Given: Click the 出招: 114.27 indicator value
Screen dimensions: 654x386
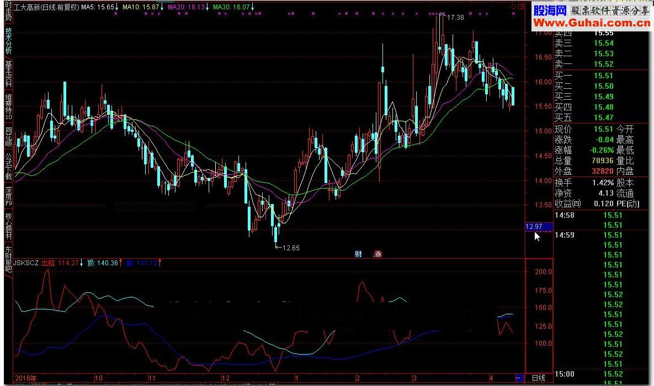Looking at the screenshot, I should tap(62, 263).
